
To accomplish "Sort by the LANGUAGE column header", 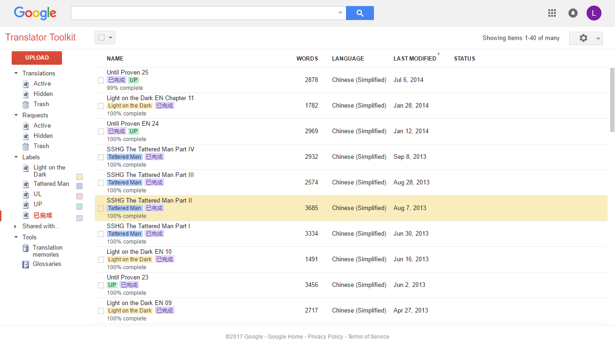I will [x=348, y=59].
